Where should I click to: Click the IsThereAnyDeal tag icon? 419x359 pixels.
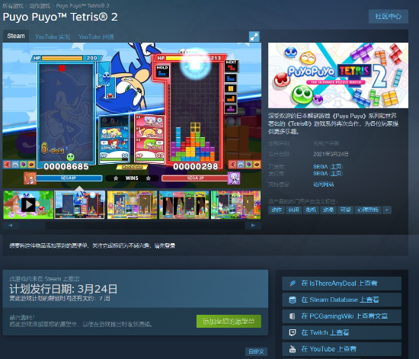tap(293, 284)
